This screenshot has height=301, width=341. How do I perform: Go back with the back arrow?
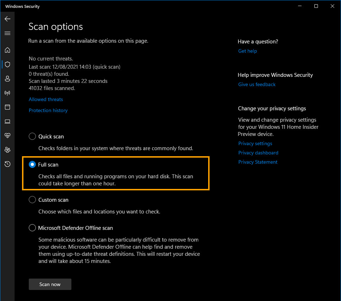(7, 19)
